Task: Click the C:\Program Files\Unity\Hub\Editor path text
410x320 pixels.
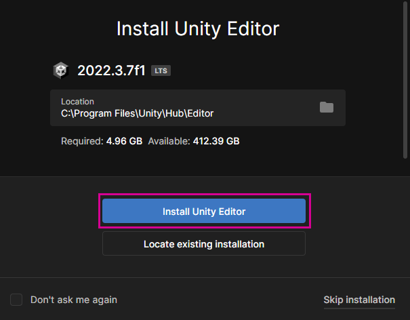Action: coord(137,113)
